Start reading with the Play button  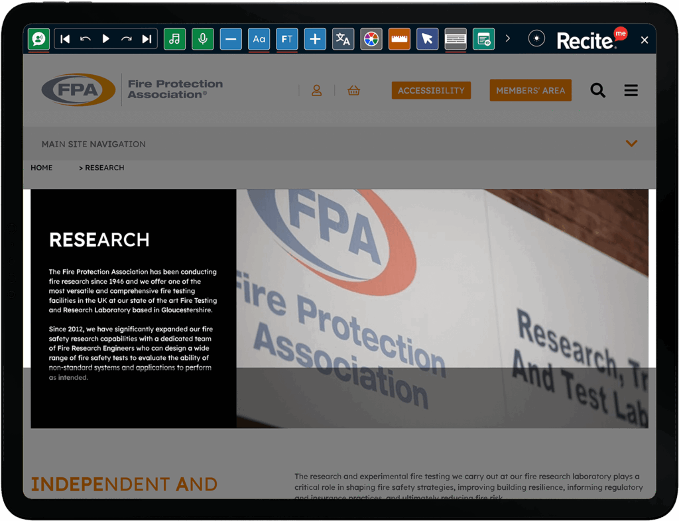pyautogui.click(x=105, y=39)
